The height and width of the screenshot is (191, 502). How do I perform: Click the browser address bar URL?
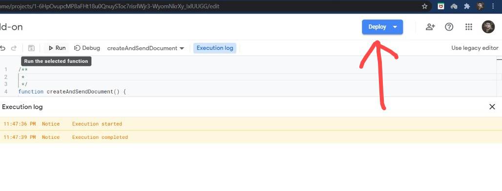coord(110,6)
